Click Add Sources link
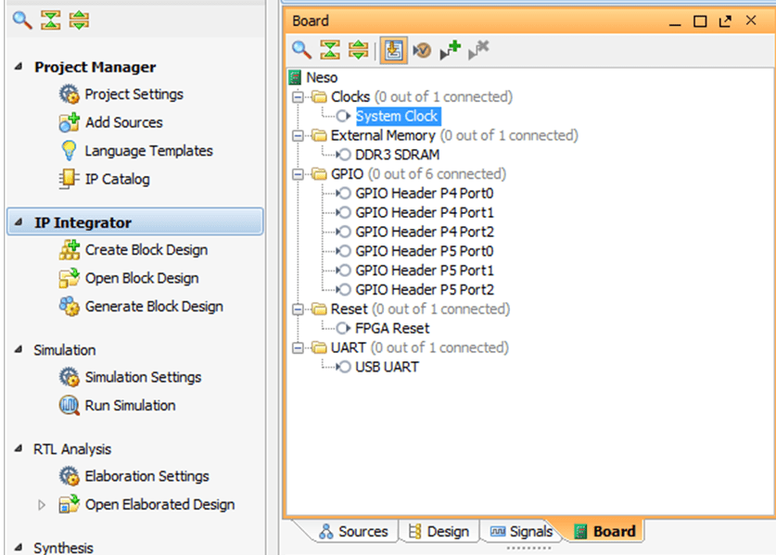 click(123, 122)
